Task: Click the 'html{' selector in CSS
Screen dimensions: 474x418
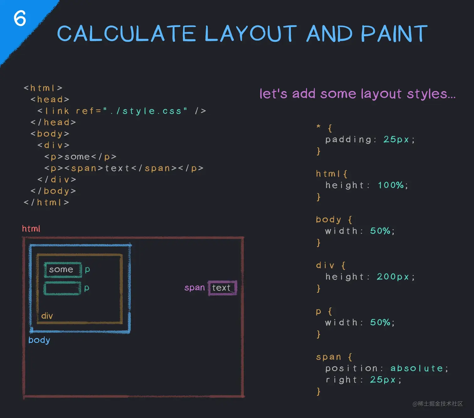Action: coord(332,174)
